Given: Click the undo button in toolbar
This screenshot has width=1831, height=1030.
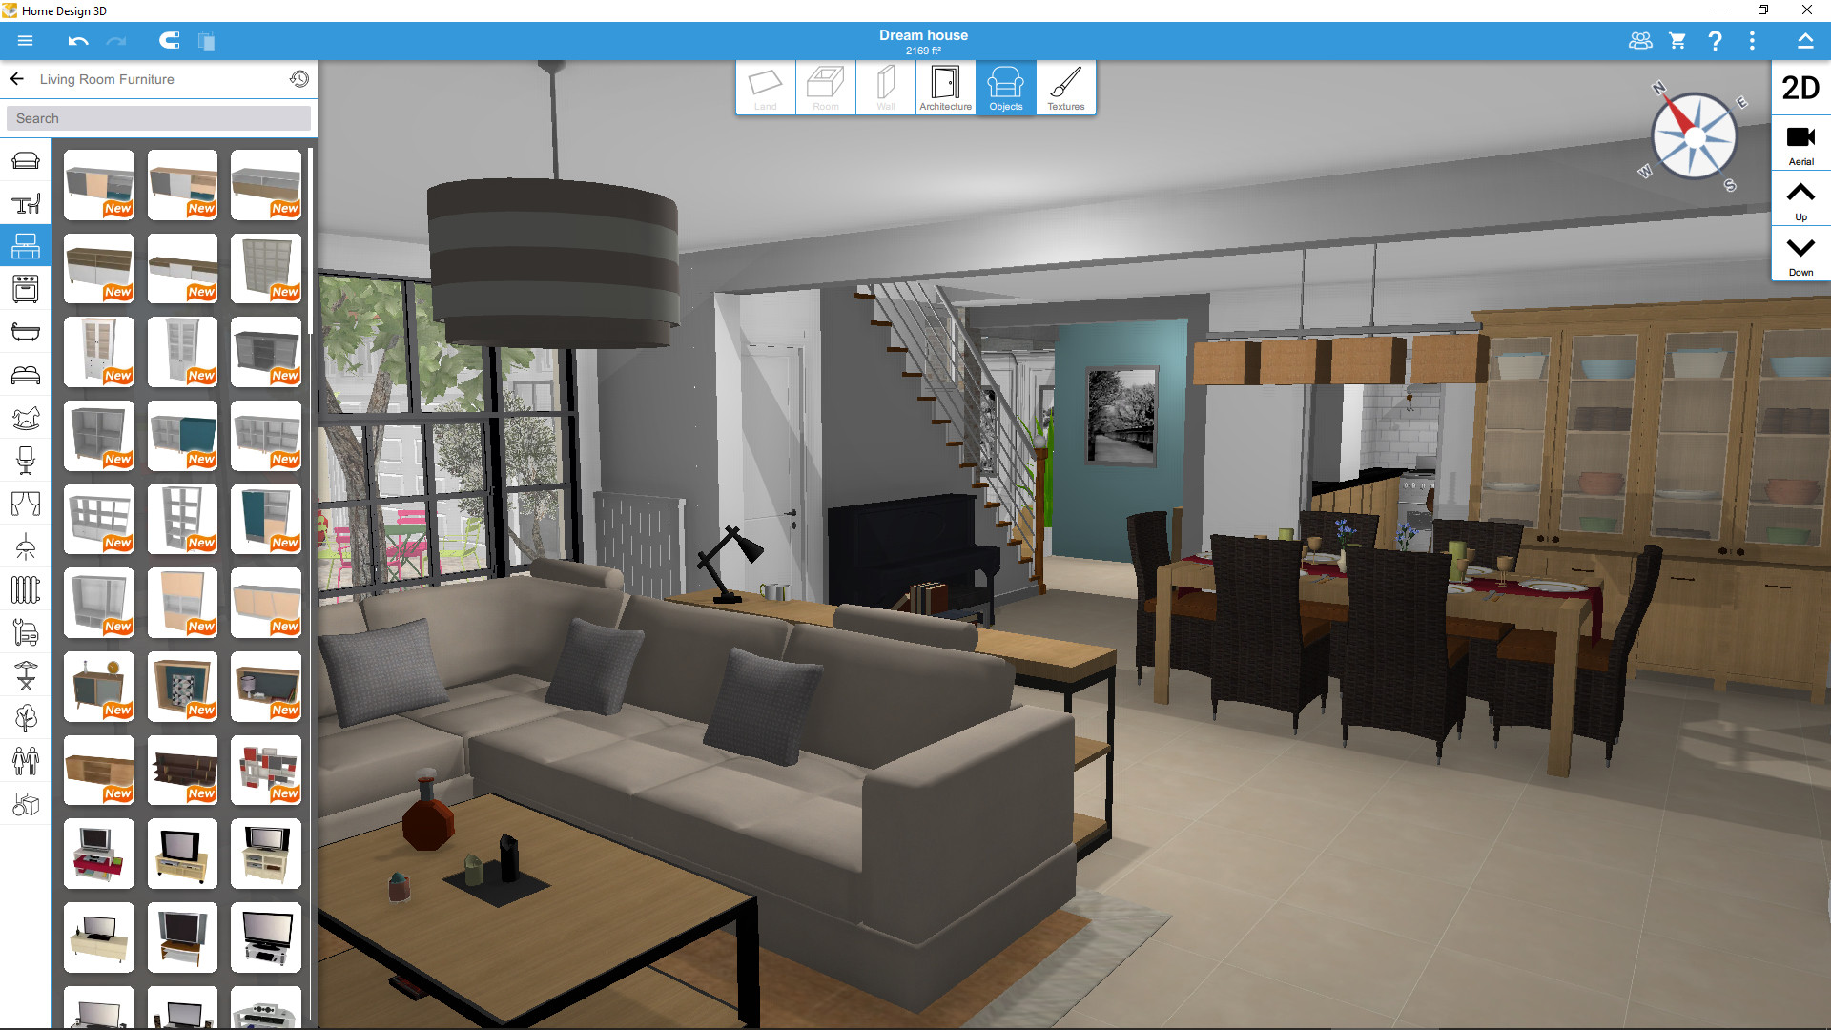Looking at the screenshot, I should coord(78,42).
